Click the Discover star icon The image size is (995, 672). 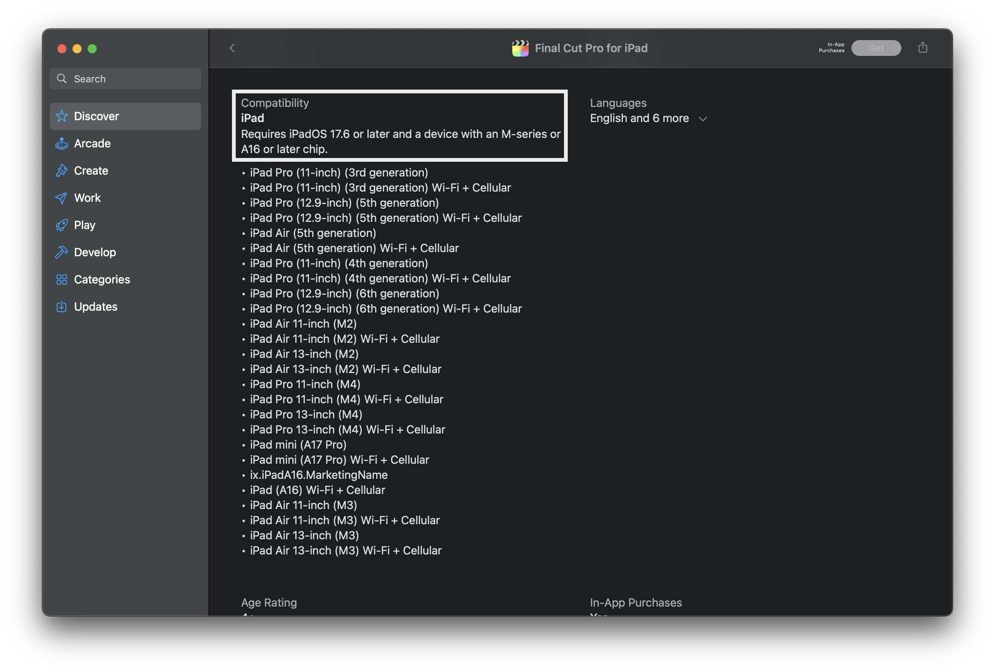pyautogui.click(x=62, y=116)
